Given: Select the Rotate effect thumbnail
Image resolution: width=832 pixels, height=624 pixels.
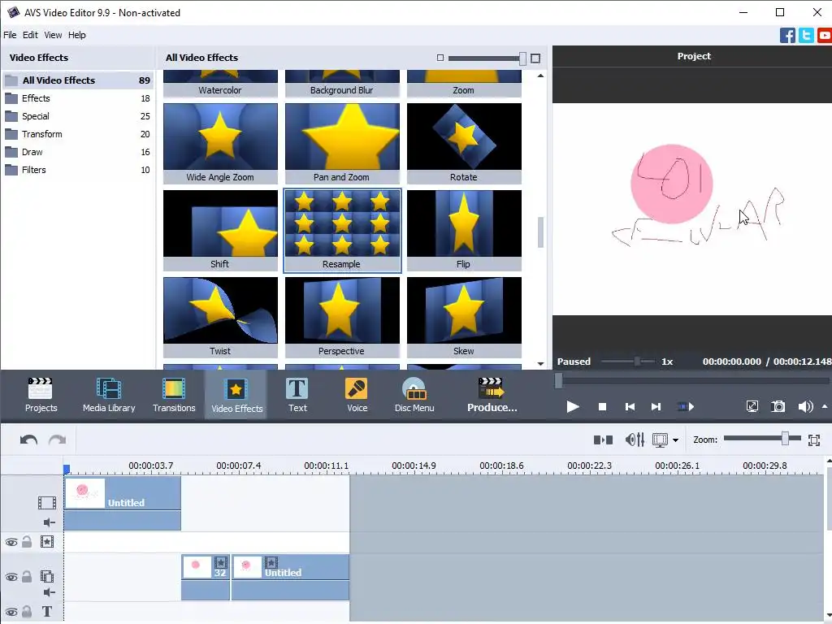Looking at the screenshot, I should [x=464, y=143].
